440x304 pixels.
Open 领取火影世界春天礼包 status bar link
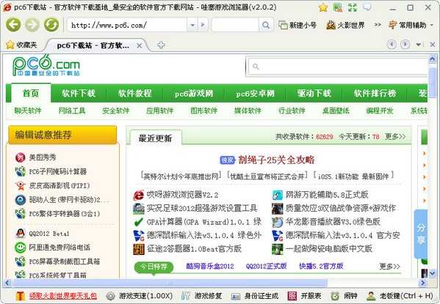point(63,296)
